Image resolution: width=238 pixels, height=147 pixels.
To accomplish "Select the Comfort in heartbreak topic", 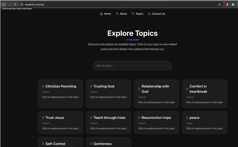I will (x=204, y=94).
